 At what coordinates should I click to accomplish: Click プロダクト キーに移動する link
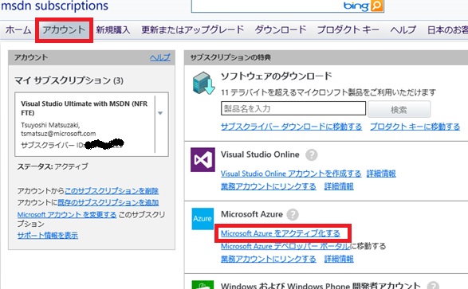tap(415, 127)
